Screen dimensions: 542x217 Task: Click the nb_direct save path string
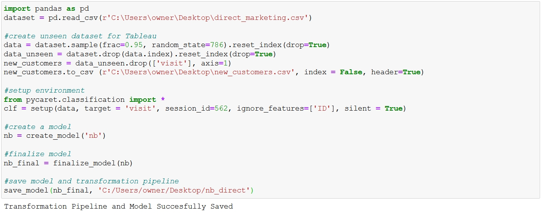174,191
